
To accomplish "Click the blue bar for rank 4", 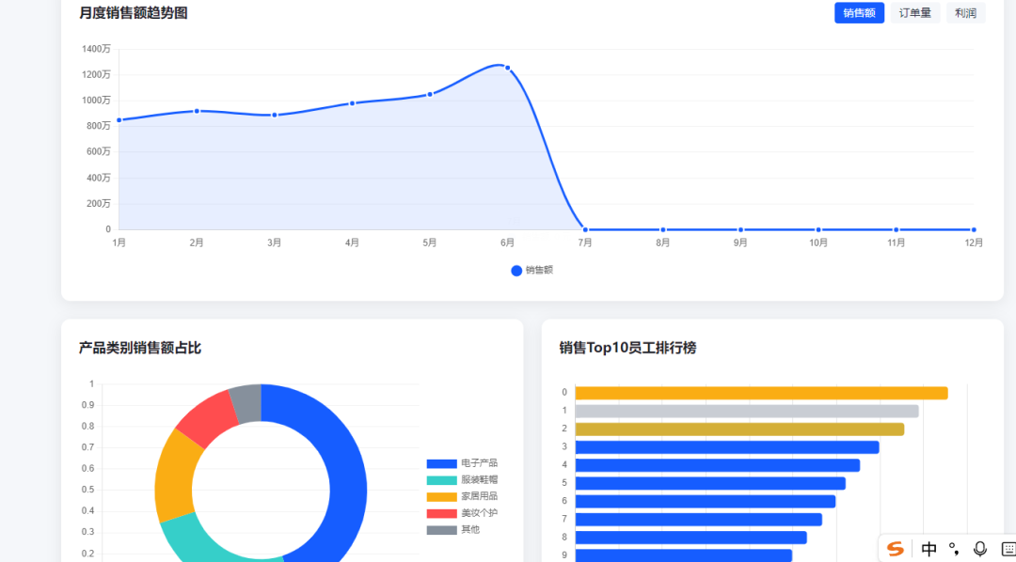I will click(x=717, y=465).
